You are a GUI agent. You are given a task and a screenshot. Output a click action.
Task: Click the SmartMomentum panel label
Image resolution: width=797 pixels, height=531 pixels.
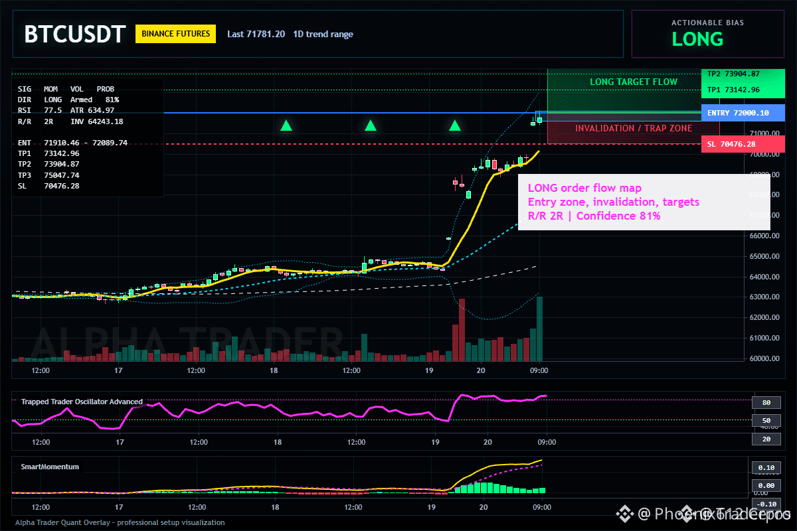50,467
